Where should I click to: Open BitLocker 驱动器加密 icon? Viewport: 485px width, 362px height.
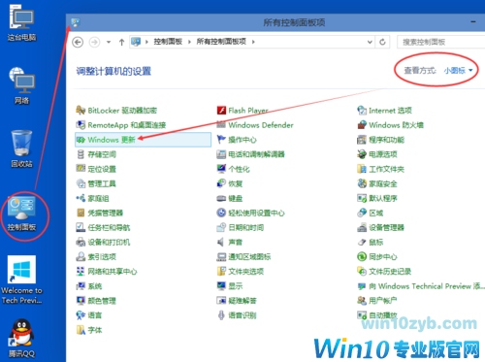point(81,111)
